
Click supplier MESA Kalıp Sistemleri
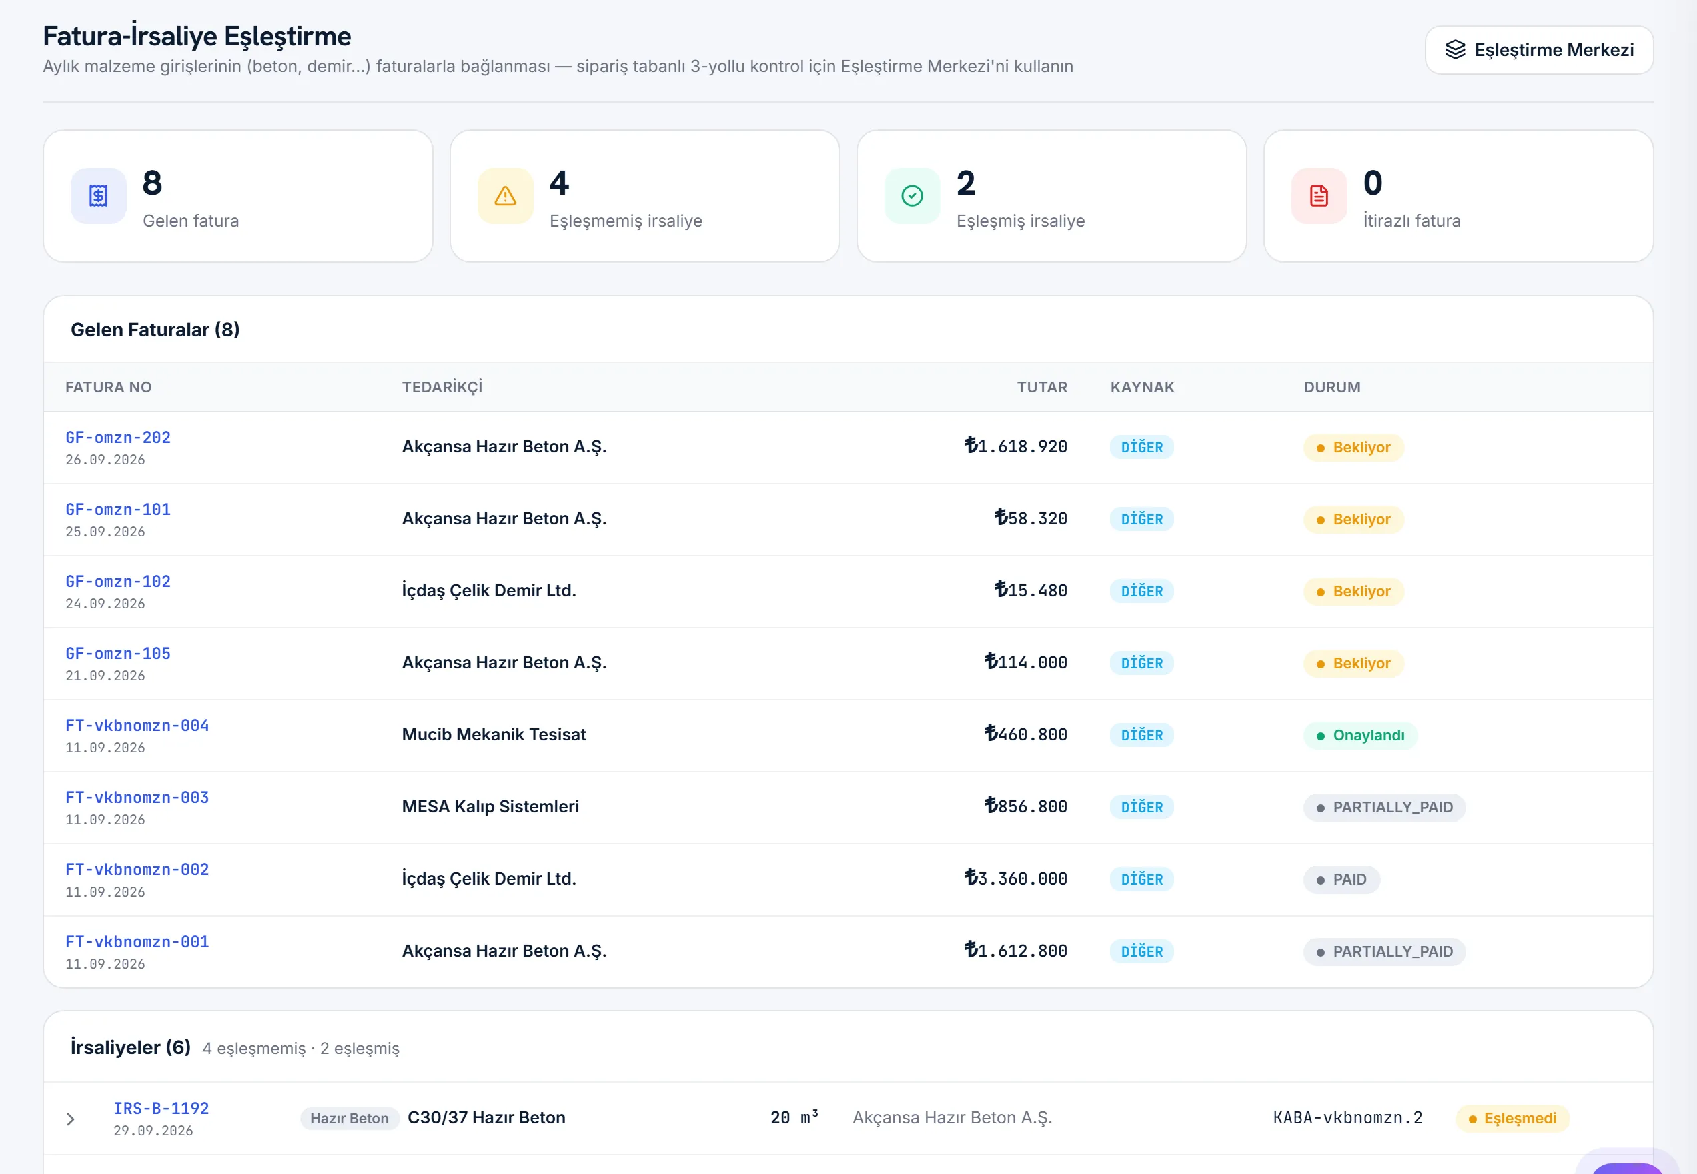pyautogui.click(x=490, y=807)
